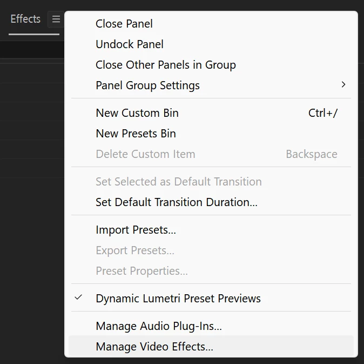The width and height of the screenshot is (364, 364).
Task: Open the Panel Group Settings submenu
Action: 147,85
